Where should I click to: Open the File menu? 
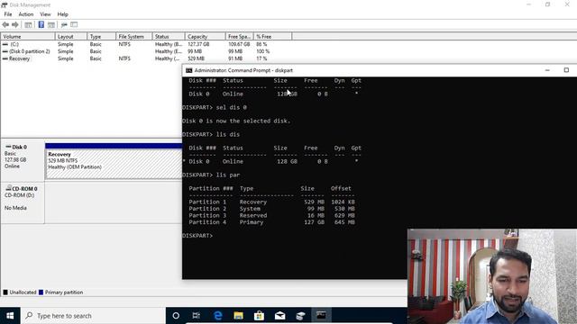pyautogui.click(x=8, y=14)
